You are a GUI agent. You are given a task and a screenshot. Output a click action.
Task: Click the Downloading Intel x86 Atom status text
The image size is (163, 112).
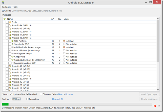49,108
